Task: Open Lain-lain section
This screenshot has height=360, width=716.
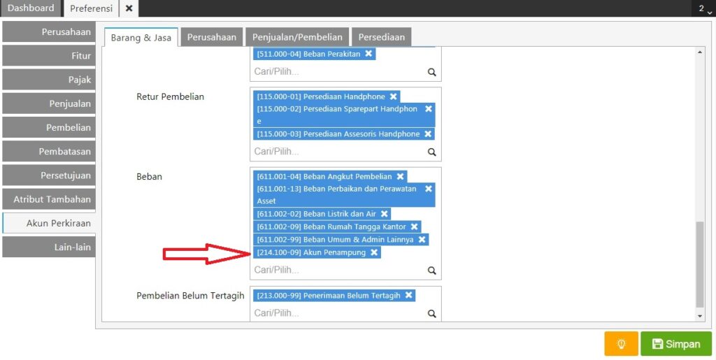Action: [49, 247]
